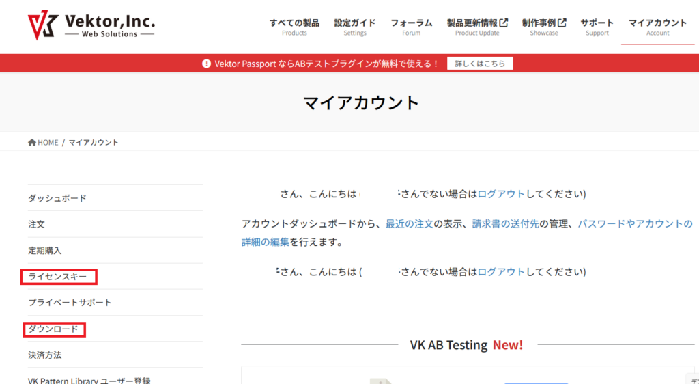699x384 pixels.
Task: Click the home icon in breadcrumb
Action: tap(32, 142)
